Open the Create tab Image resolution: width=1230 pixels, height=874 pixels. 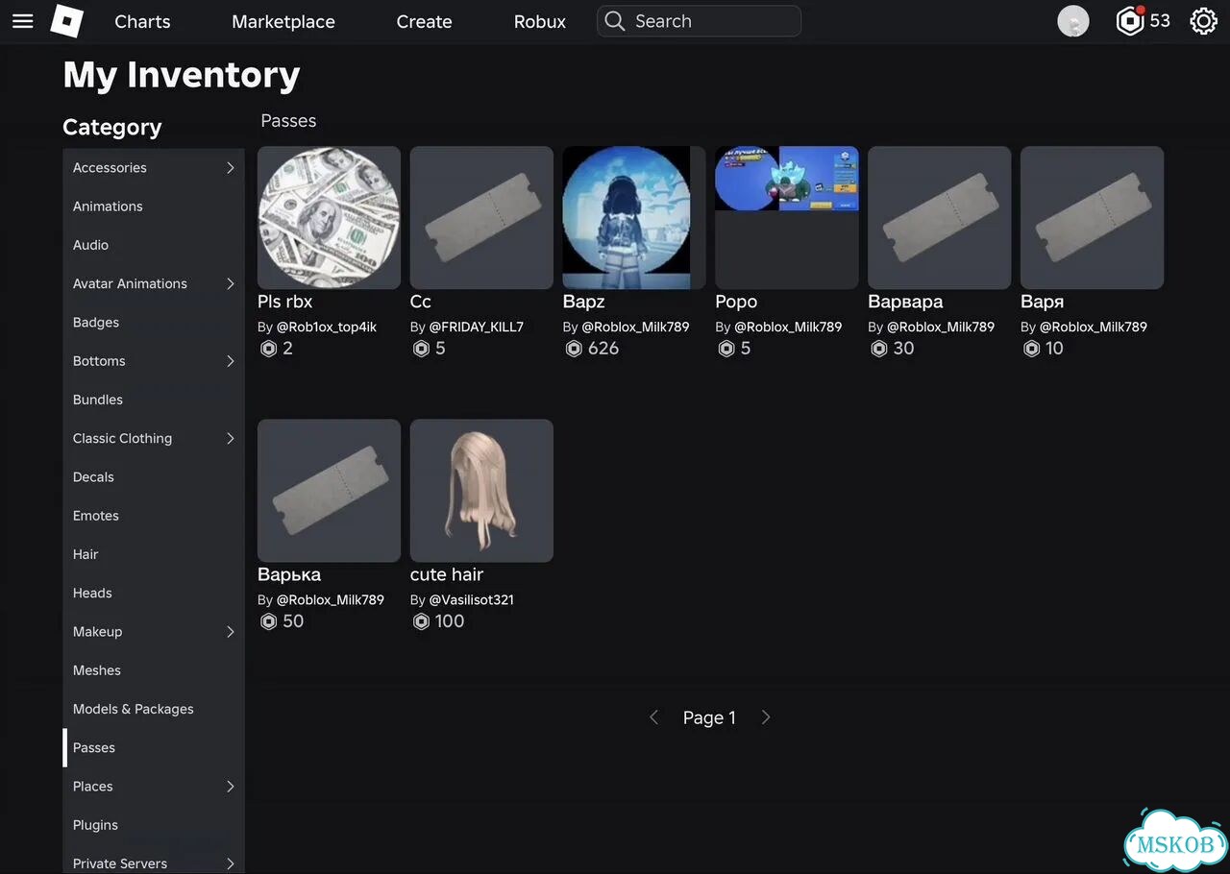[x=424, y=21]
